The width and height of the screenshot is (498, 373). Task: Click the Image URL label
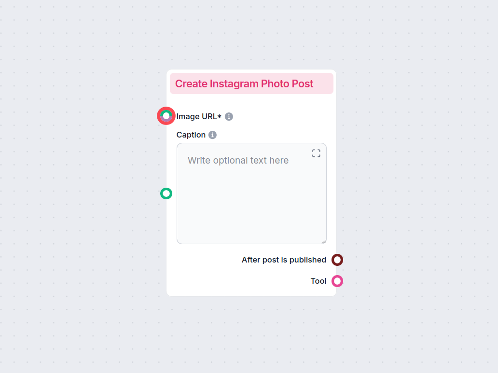[196, 116]
